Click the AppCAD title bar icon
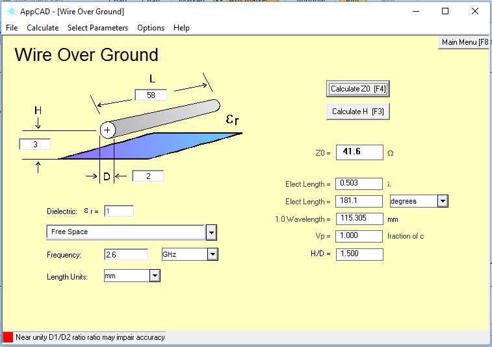Screen dimensions: 492x347 tap(11, 12)
